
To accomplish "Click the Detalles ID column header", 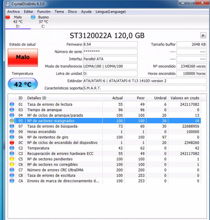I will (37, 98).
